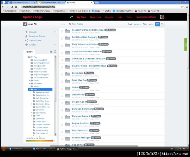The width and height of the screenshot is (190, 157).
Task: Click the folder tree sort icon
Action: (51, 52)
